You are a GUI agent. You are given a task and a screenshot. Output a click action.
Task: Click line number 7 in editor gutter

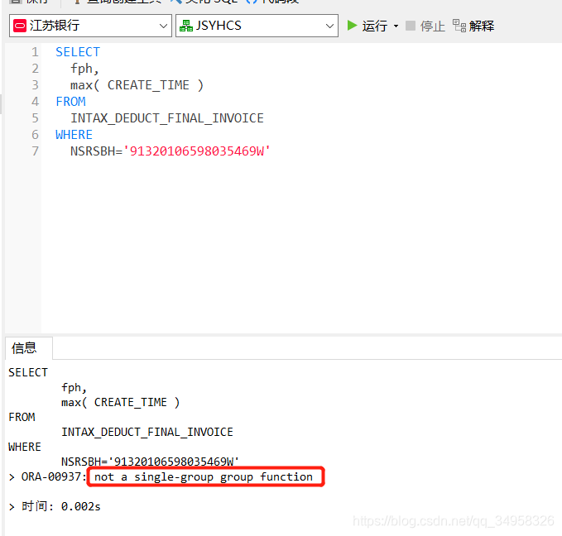click(x=35, y=151)
